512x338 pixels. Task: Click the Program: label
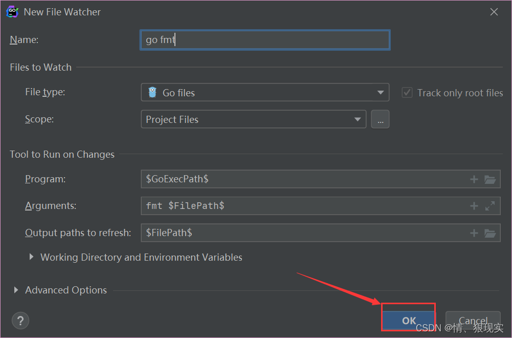pos(46,179)
